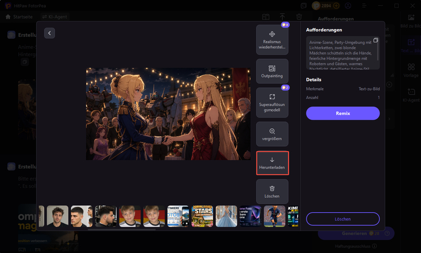The height and width of the screenshot is (253, 421).
Task: Open Vorlage templates in sidebar
Action: click(411, 70)
